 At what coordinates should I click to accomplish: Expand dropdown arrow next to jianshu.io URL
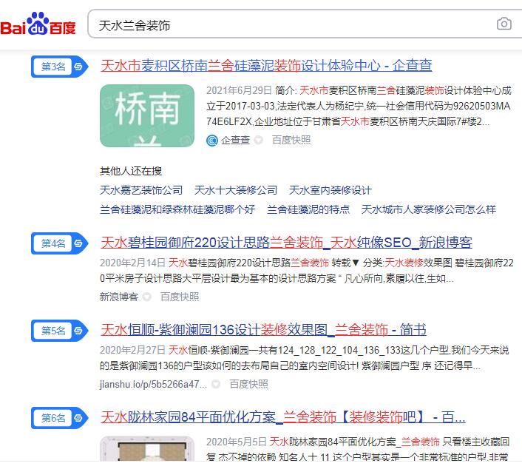tap(216, 385)
